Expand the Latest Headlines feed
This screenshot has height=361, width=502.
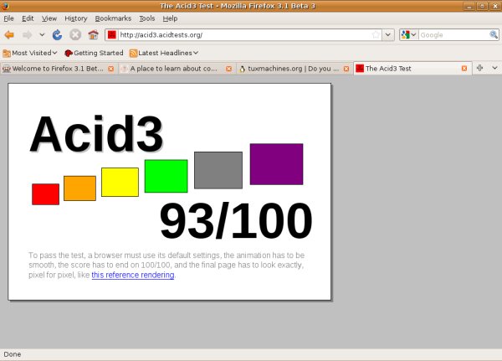tap(164, 53)
